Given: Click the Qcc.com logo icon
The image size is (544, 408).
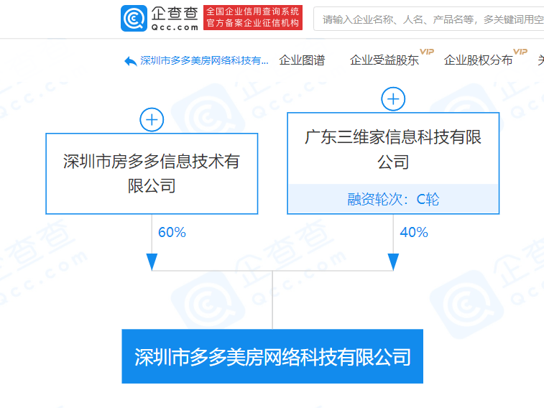Looking at the screenshot, I should pos(134,19).
